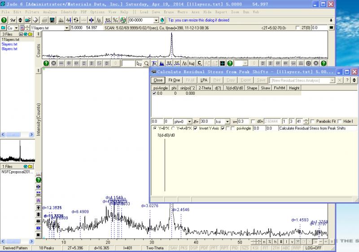Select the Y=A+B*X radio option

(173, 128)
